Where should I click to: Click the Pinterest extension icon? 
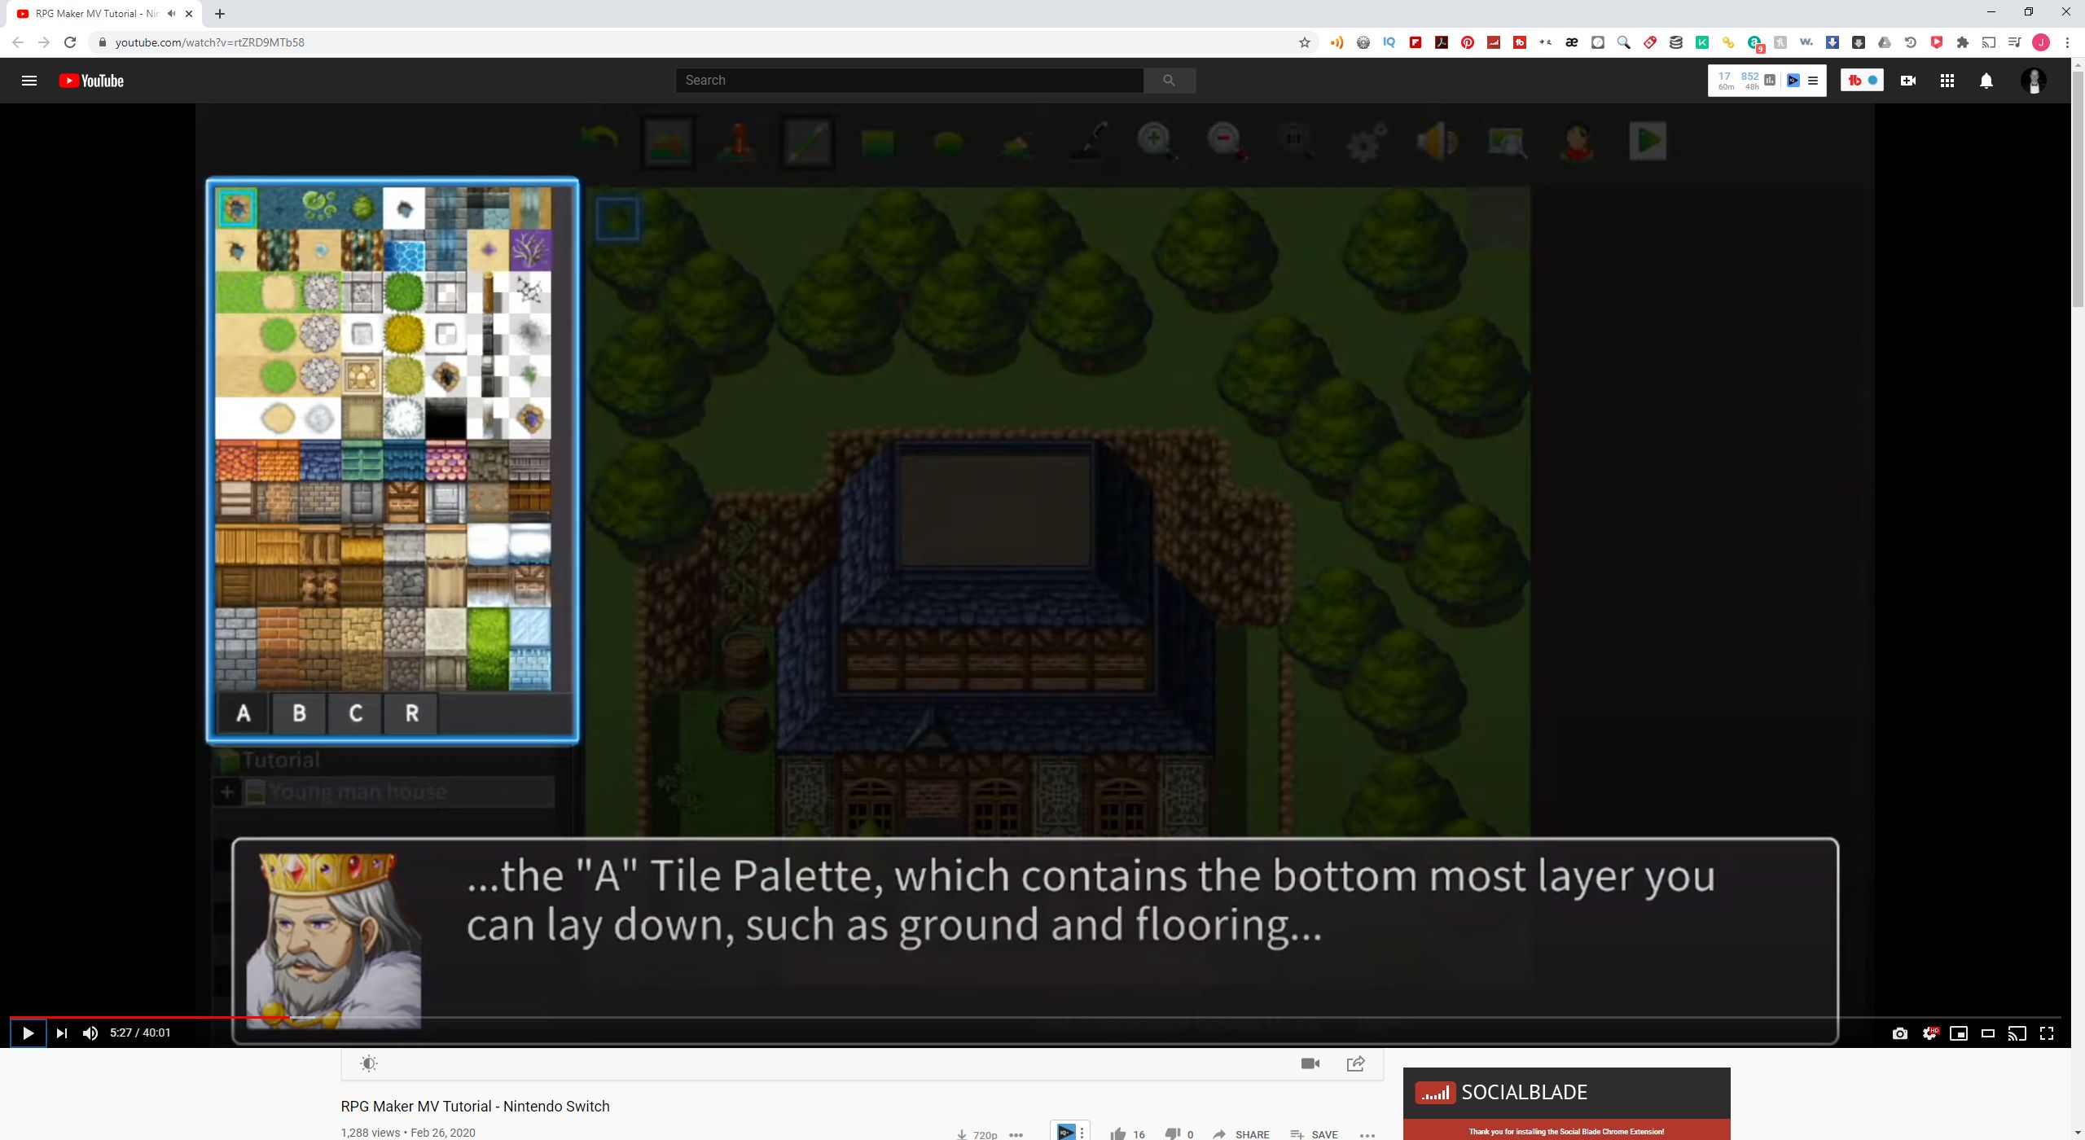click(1468, 42)
